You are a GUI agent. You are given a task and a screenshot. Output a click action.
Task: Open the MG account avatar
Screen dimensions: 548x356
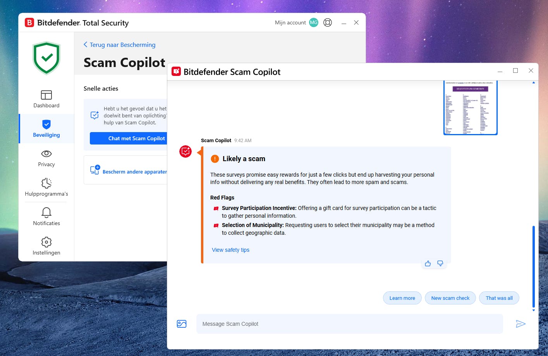pyautogui.click(x=314, y=22)
